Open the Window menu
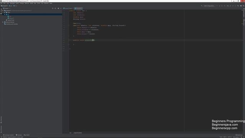 click(46, 3)
